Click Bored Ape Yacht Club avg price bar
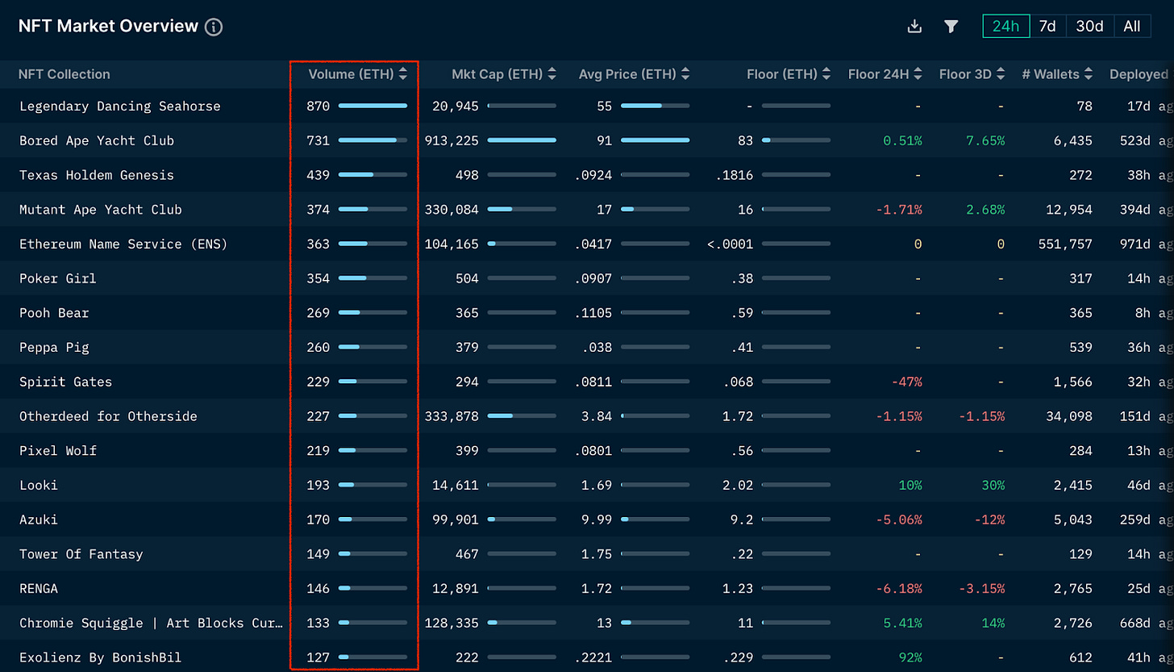The image size is (1174, 672). click(x=655, y=140)
